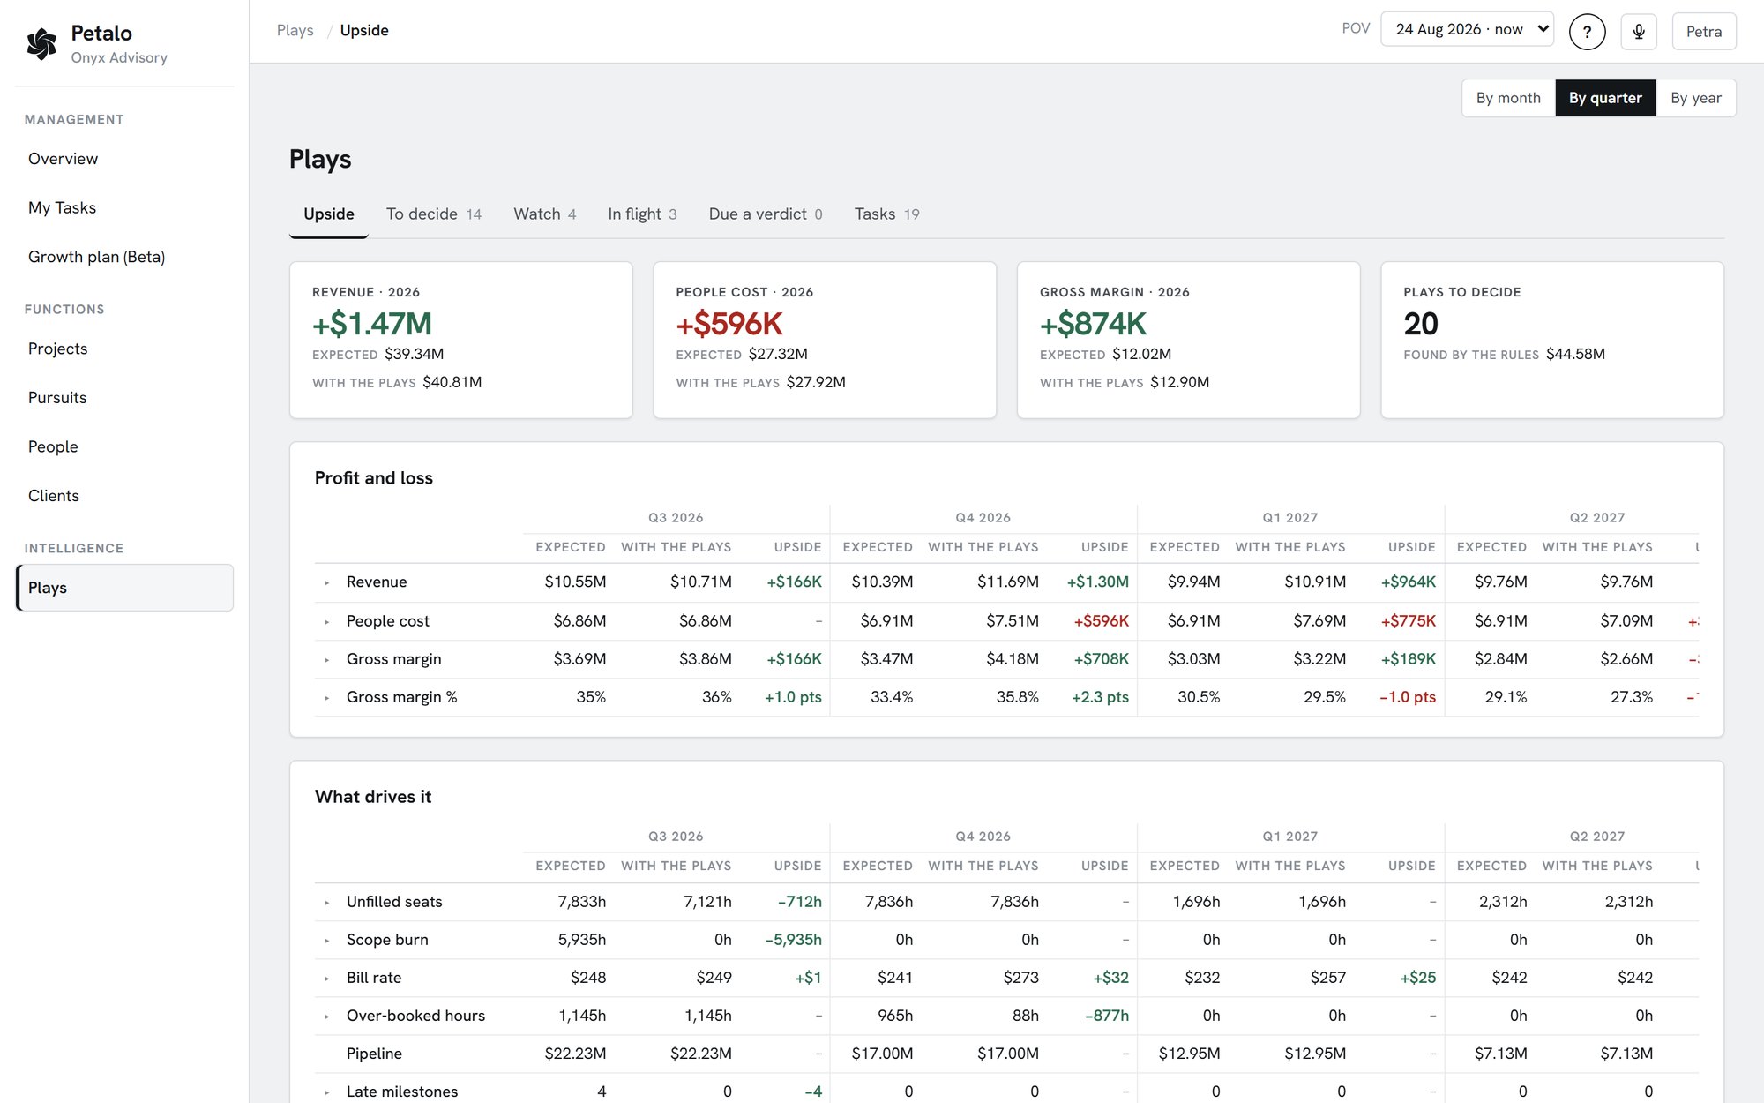Screen dimensions: 1764x1103
Task: Click the Scope burn upside −5,935h value
Action: point(793,940)
